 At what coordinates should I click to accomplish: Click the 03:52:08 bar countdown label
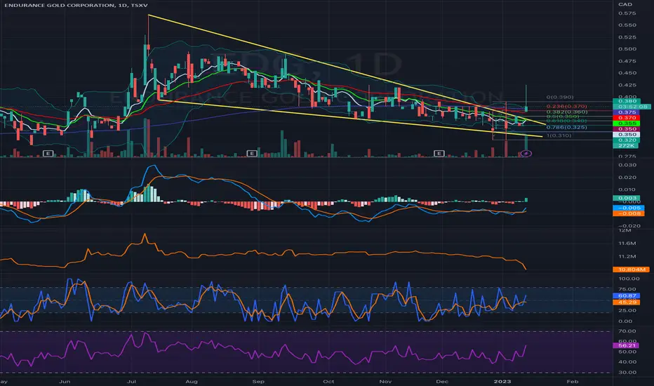click(x=632, y=107)
